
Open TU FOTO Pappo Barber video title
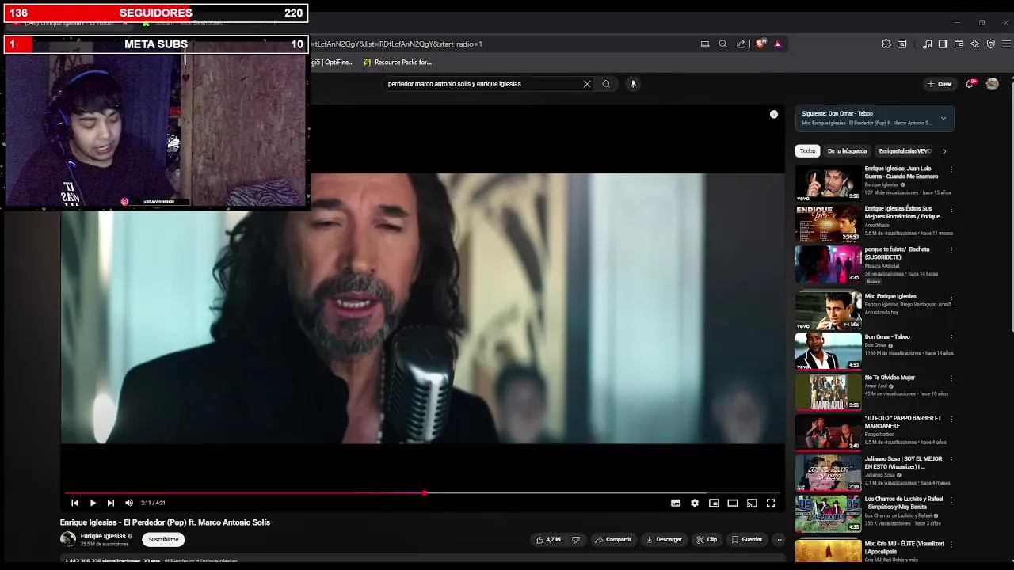click(903, 422)
